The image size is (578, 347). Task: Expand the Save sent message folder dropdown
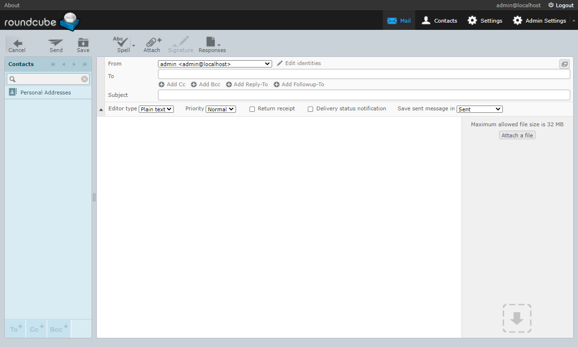(x=479, y=109)
